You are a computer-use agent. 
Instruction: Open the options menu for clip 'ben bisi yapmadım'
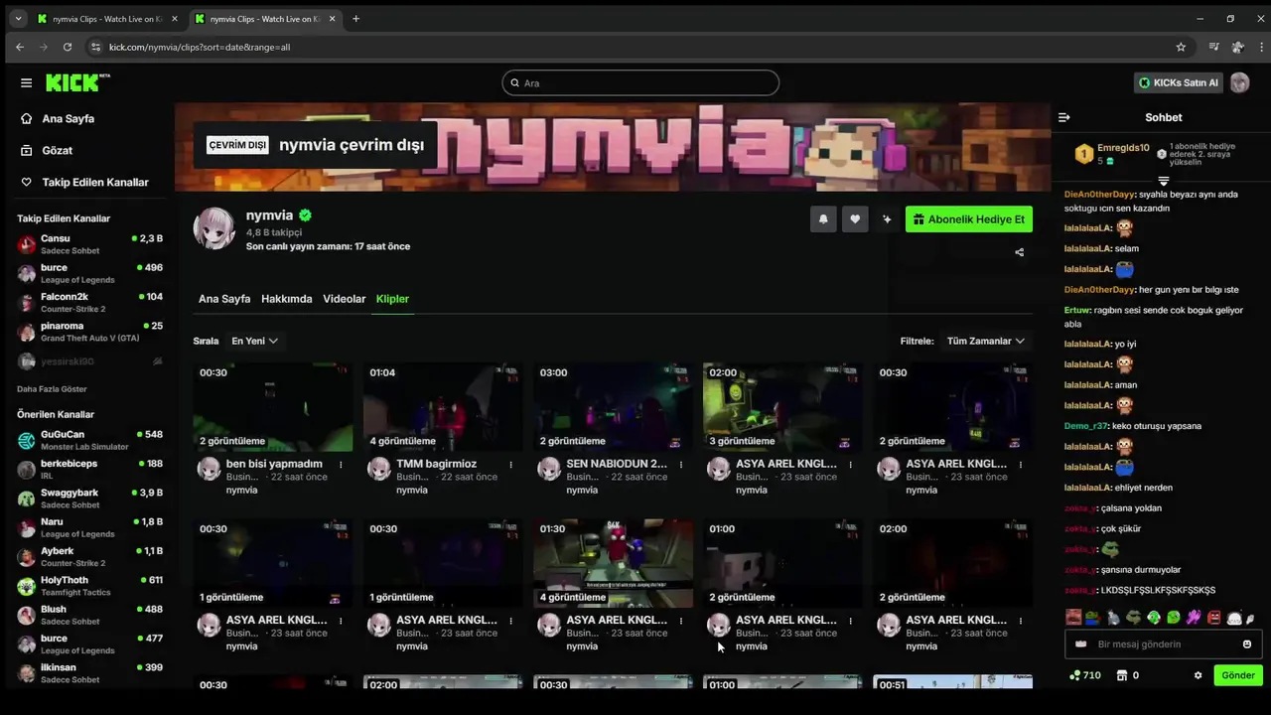(x=341, y=464)
